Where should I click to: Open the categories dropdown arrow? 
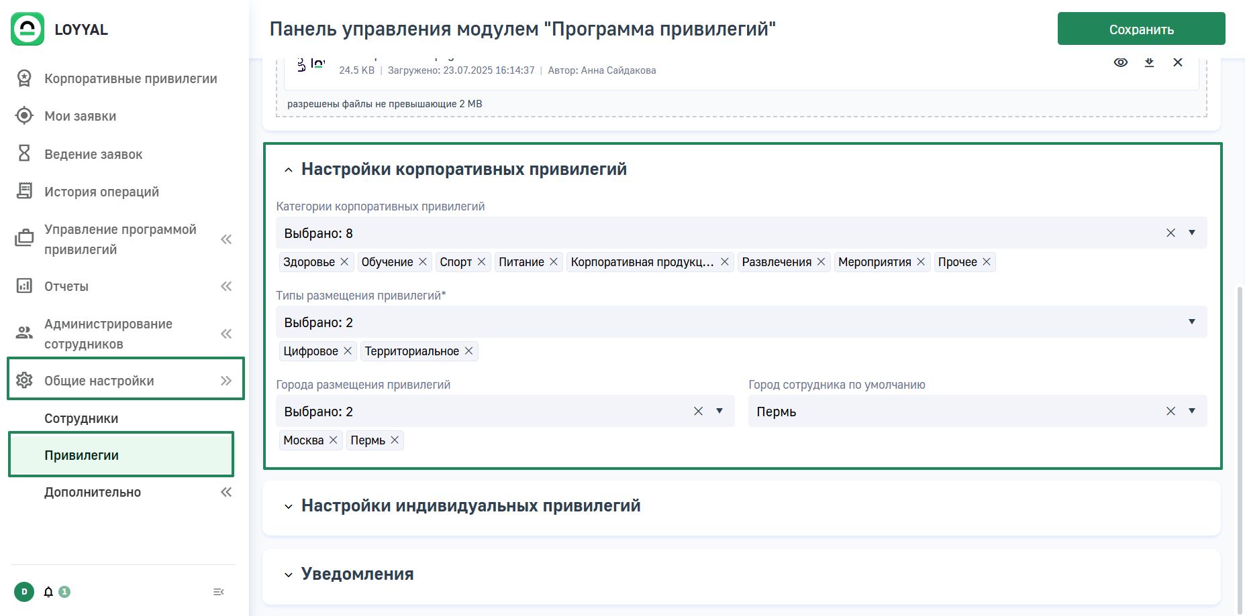pos(1192,233)
